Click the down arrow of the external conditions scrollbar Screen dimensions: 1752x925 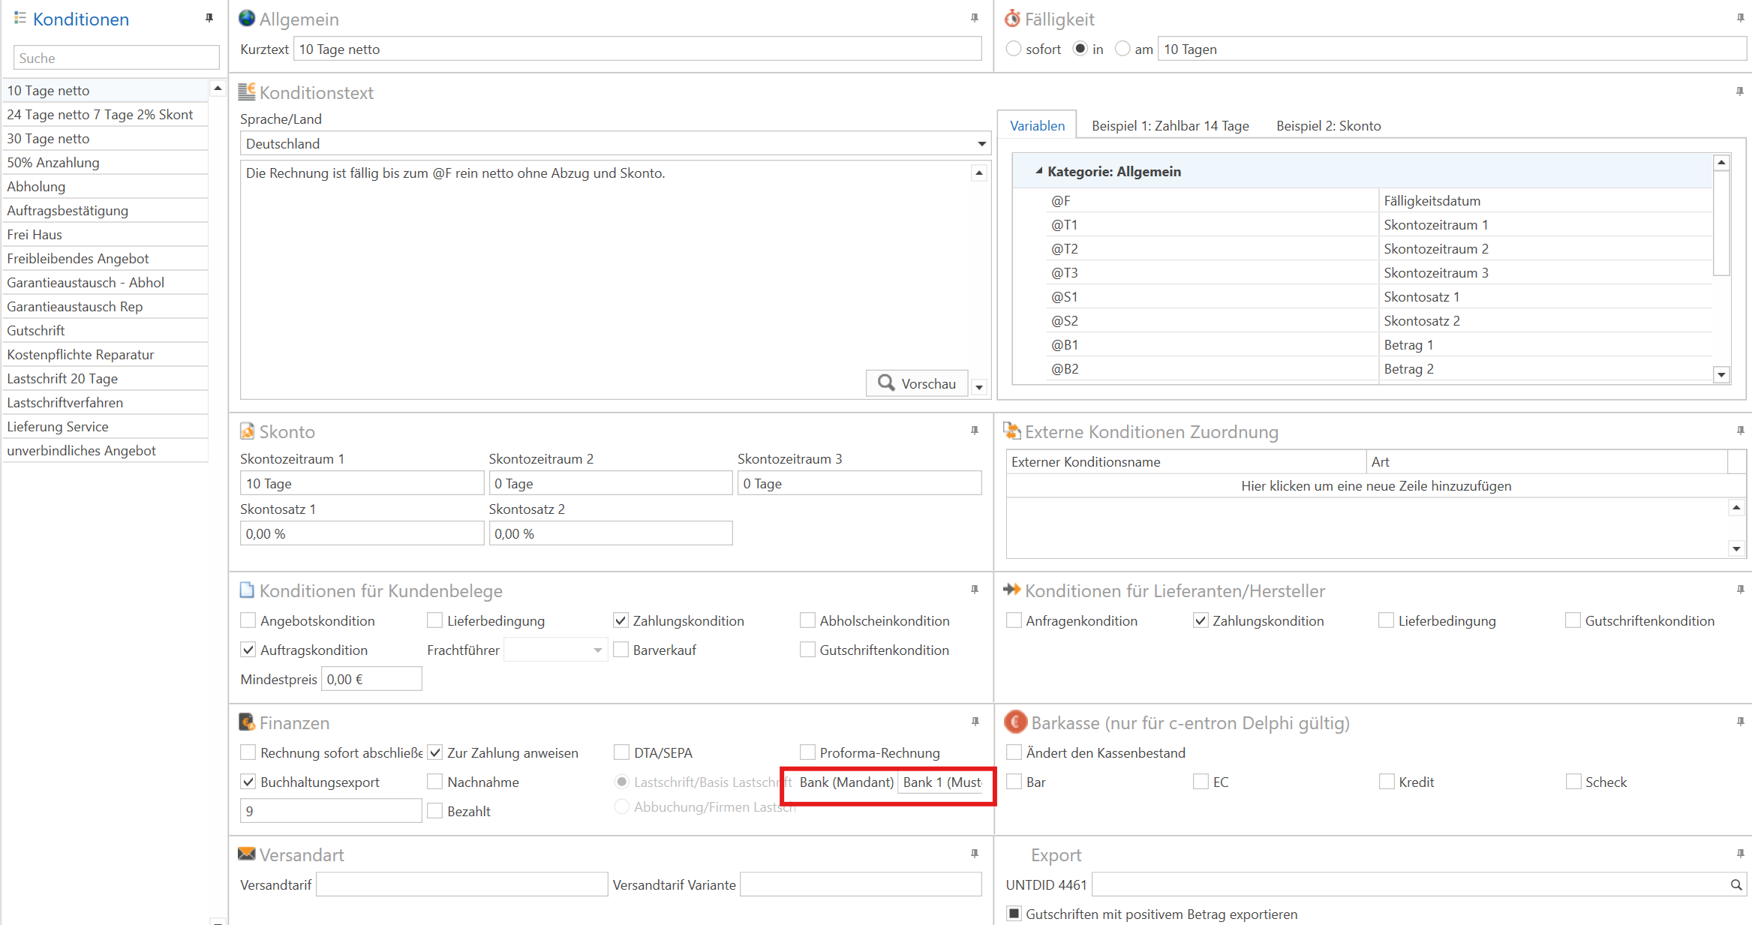(x=1736, y=549)
